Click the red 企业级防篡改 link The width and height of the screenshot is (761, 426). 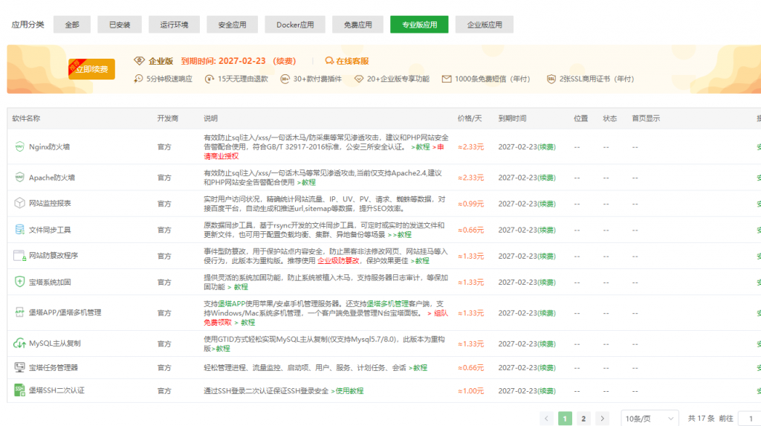pos(338,261)
